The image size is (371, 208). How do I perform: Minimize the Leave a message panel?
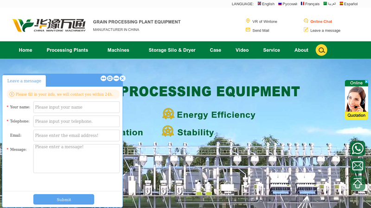pyautogui.click(x=116, y=78)
